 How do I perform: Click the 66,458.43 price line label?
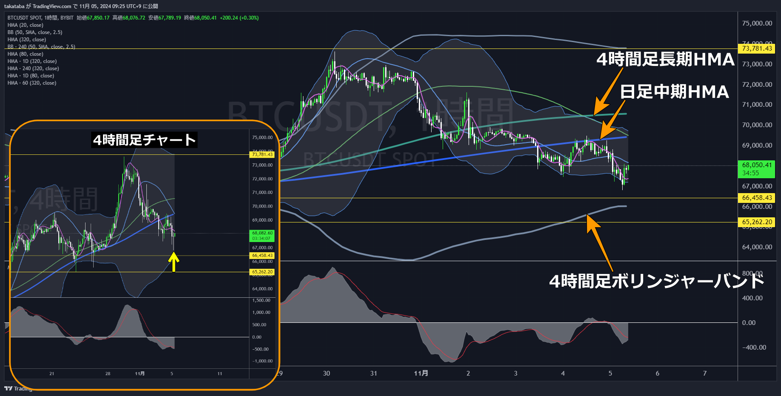click(x=757, y=198)
